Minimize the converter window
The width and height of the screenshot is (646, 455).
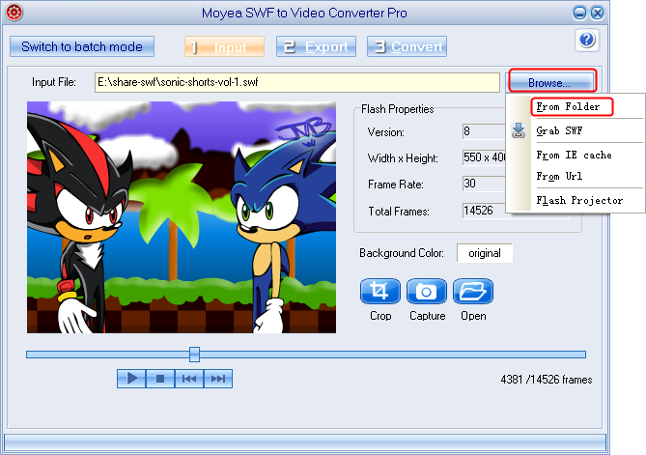click(579, 14)
